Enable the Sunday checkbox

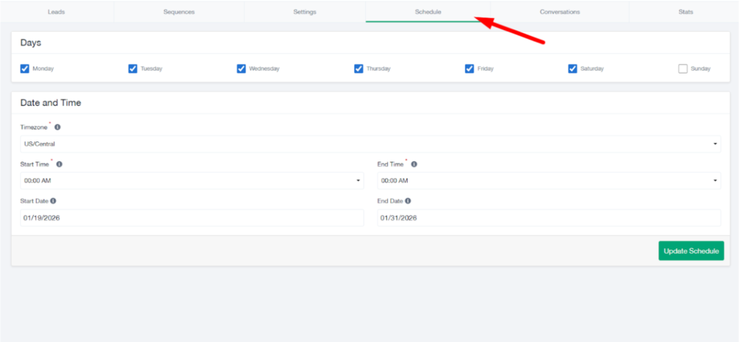pos(683,69)
